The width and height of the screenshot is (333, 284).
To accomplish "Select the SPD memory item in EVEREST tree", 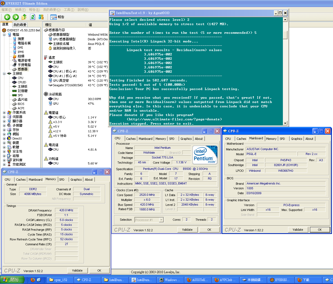I will (18, 95).
